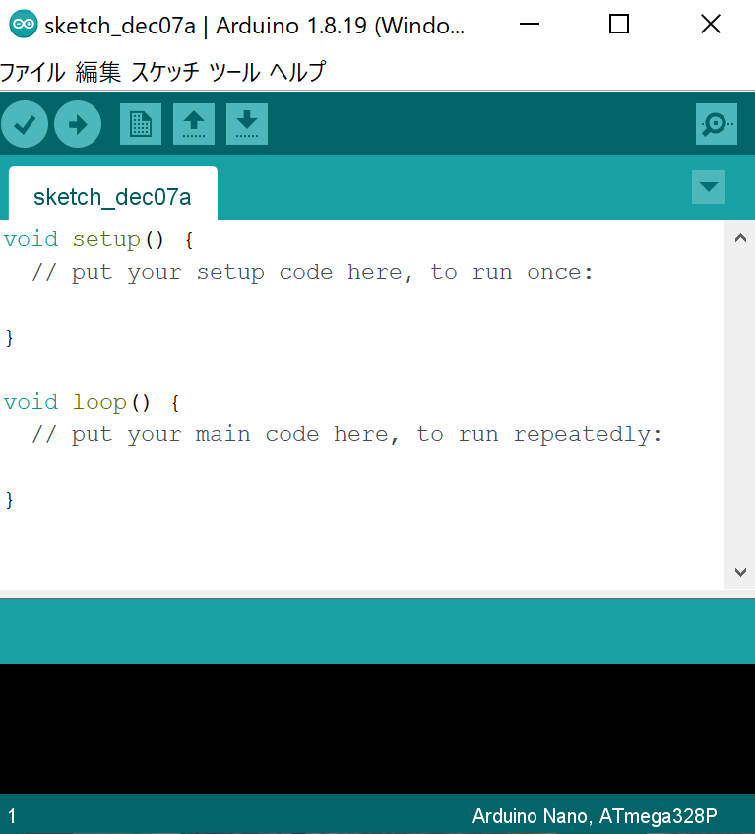Viewport: 755px width, 834px height.
Task: Click the Verify checkmark icon
Action: [25, 124]
